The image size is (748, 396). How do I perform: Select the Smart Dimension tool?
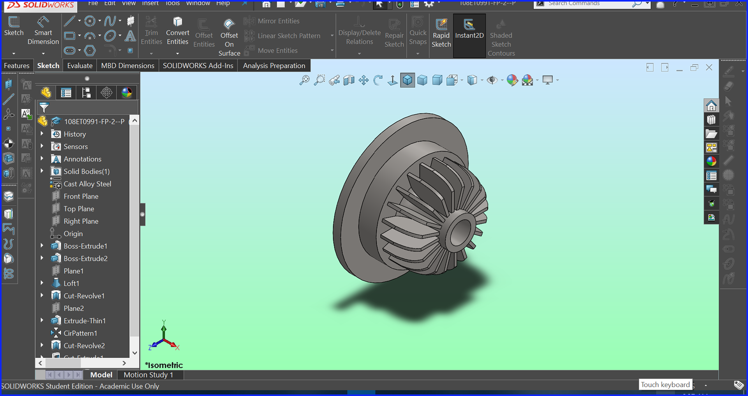click(x=43, y=31)
